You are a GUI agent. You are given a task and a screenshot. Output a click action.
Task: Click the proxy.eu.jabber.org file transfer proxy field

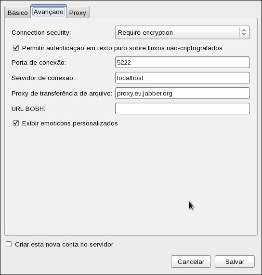183,93
